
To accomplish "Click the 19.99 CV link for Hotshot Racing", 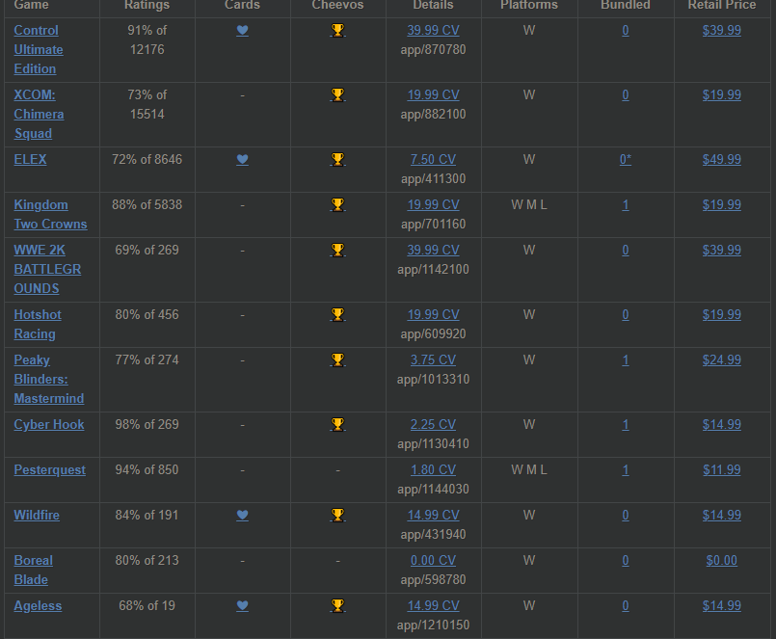I will click(x=433, y=314).
